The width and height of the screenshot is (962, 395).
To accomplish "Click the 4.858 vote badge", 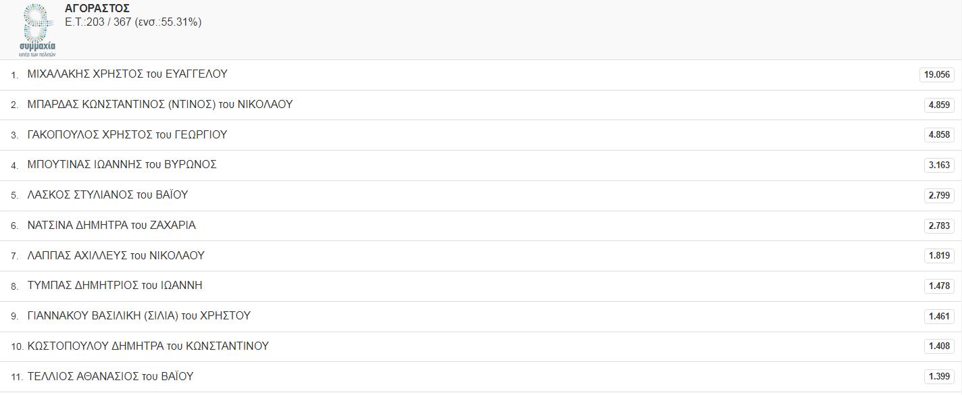I will click(x=939, y=135).
